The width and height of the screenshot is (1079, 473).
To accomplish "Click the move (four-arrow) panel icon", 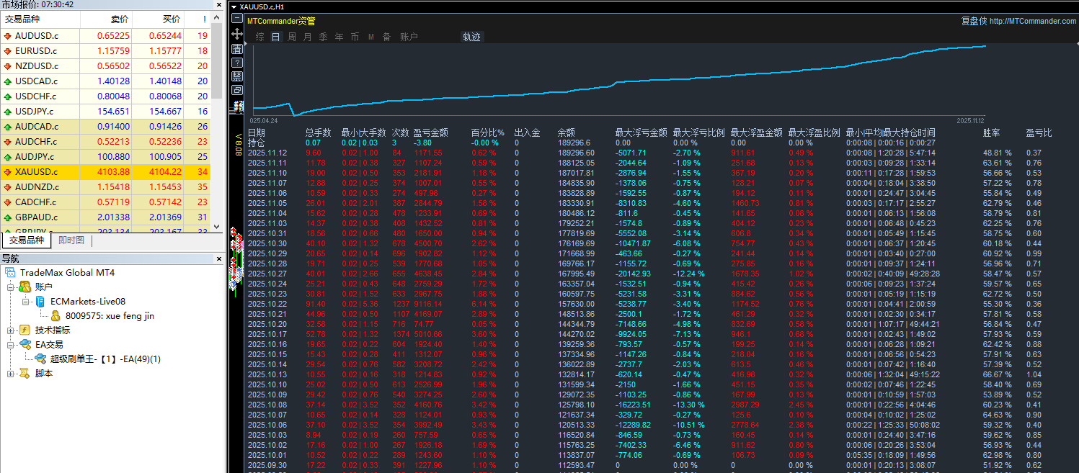I will (236, 34).
